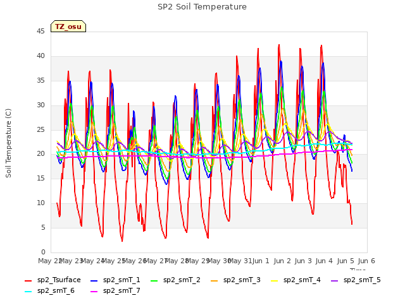405x303 pixels.
Task: Click the Jun 4 x-axis tick label
Action: pos(324,261)
